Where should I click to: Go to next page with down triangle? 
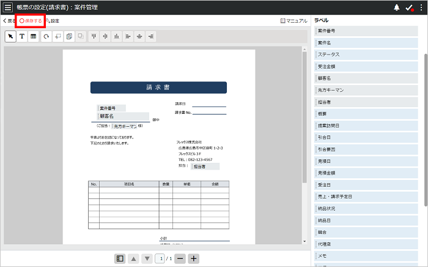coord(147,258)
